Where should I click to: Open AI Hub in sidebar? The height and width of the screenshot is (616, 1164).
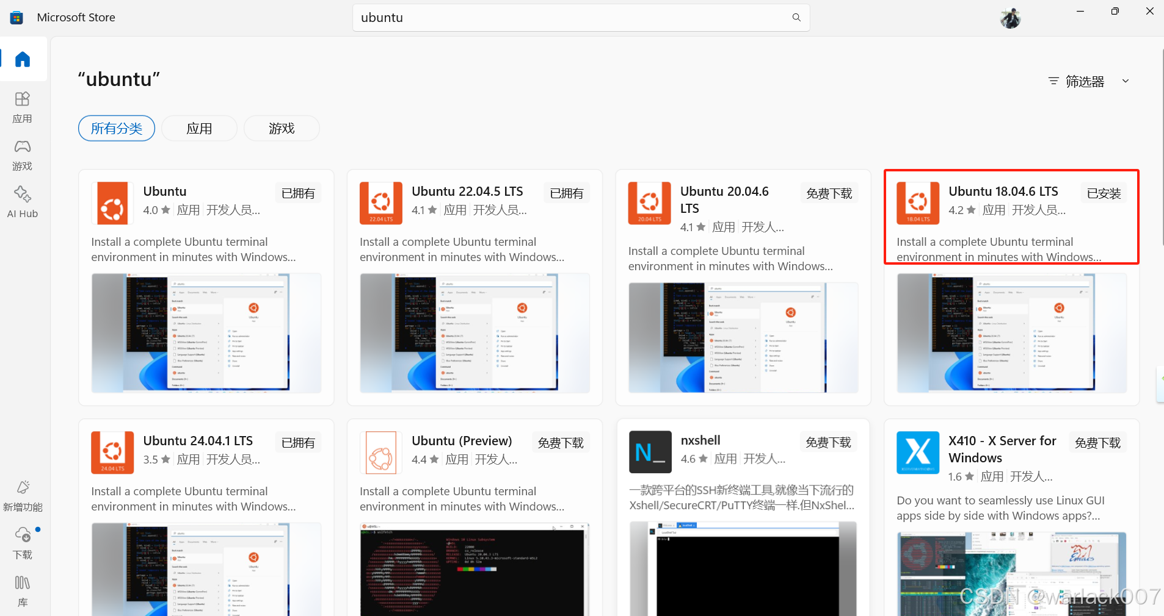[x=23, y=202]
